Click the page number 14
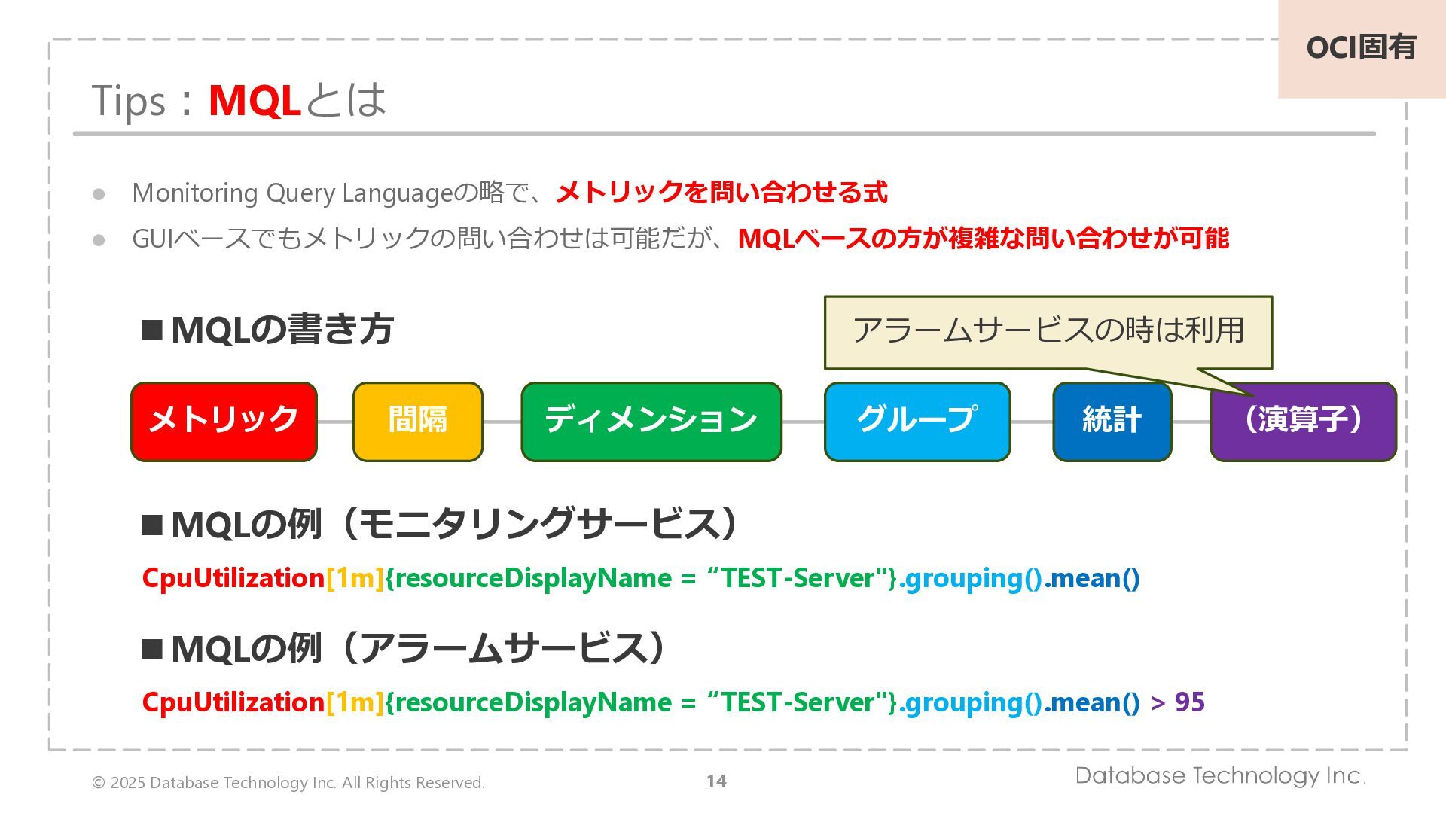Image resolution: width=1446 pixels, height=813 pixels. (716, 781)
